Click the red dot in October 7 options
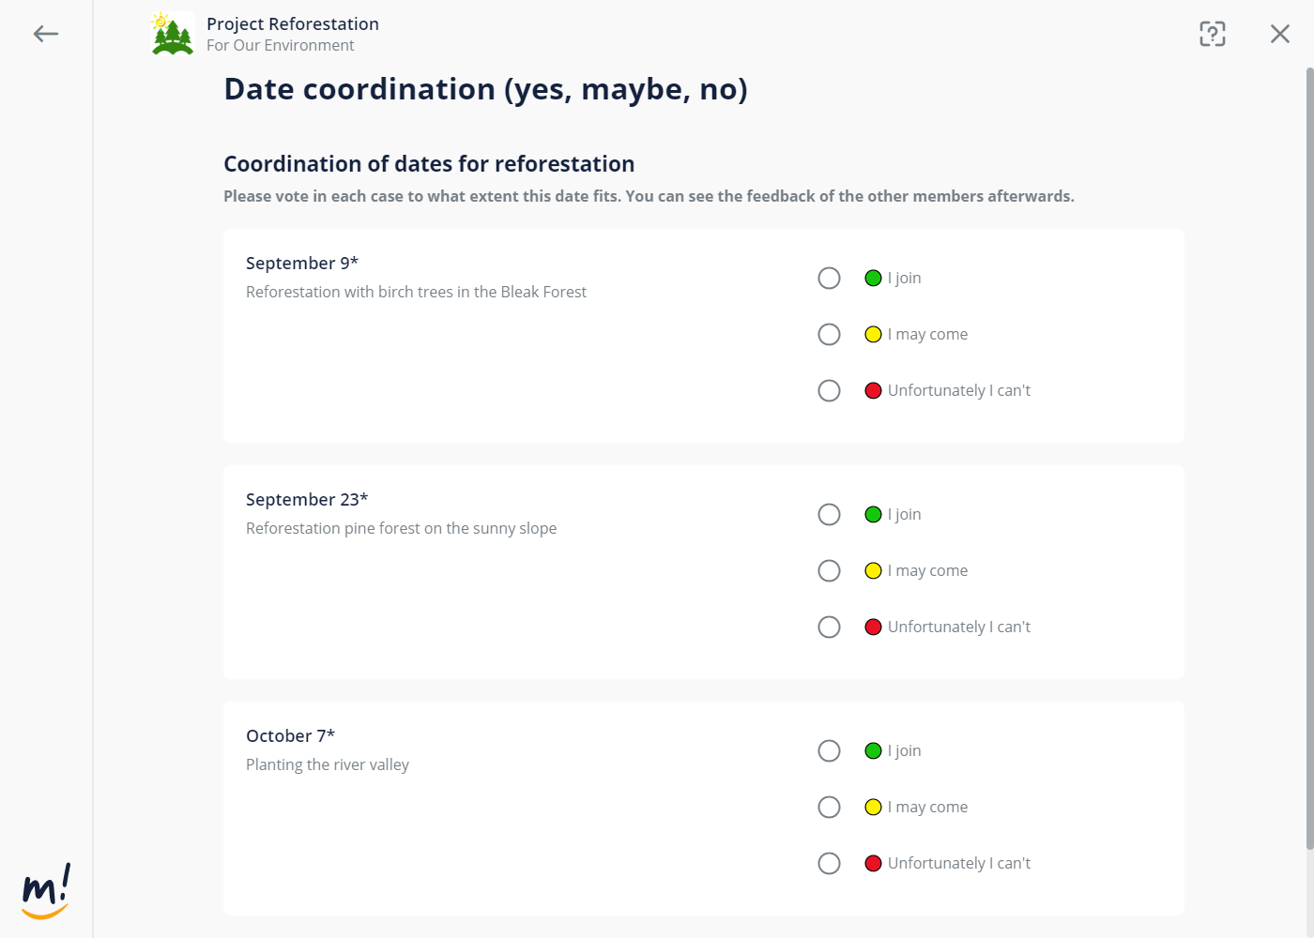The width and height of the screenshot is (1314, 938). coord(873,864)
